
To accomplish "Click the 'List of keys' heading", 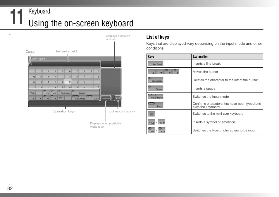I will (x=158, y=37).
